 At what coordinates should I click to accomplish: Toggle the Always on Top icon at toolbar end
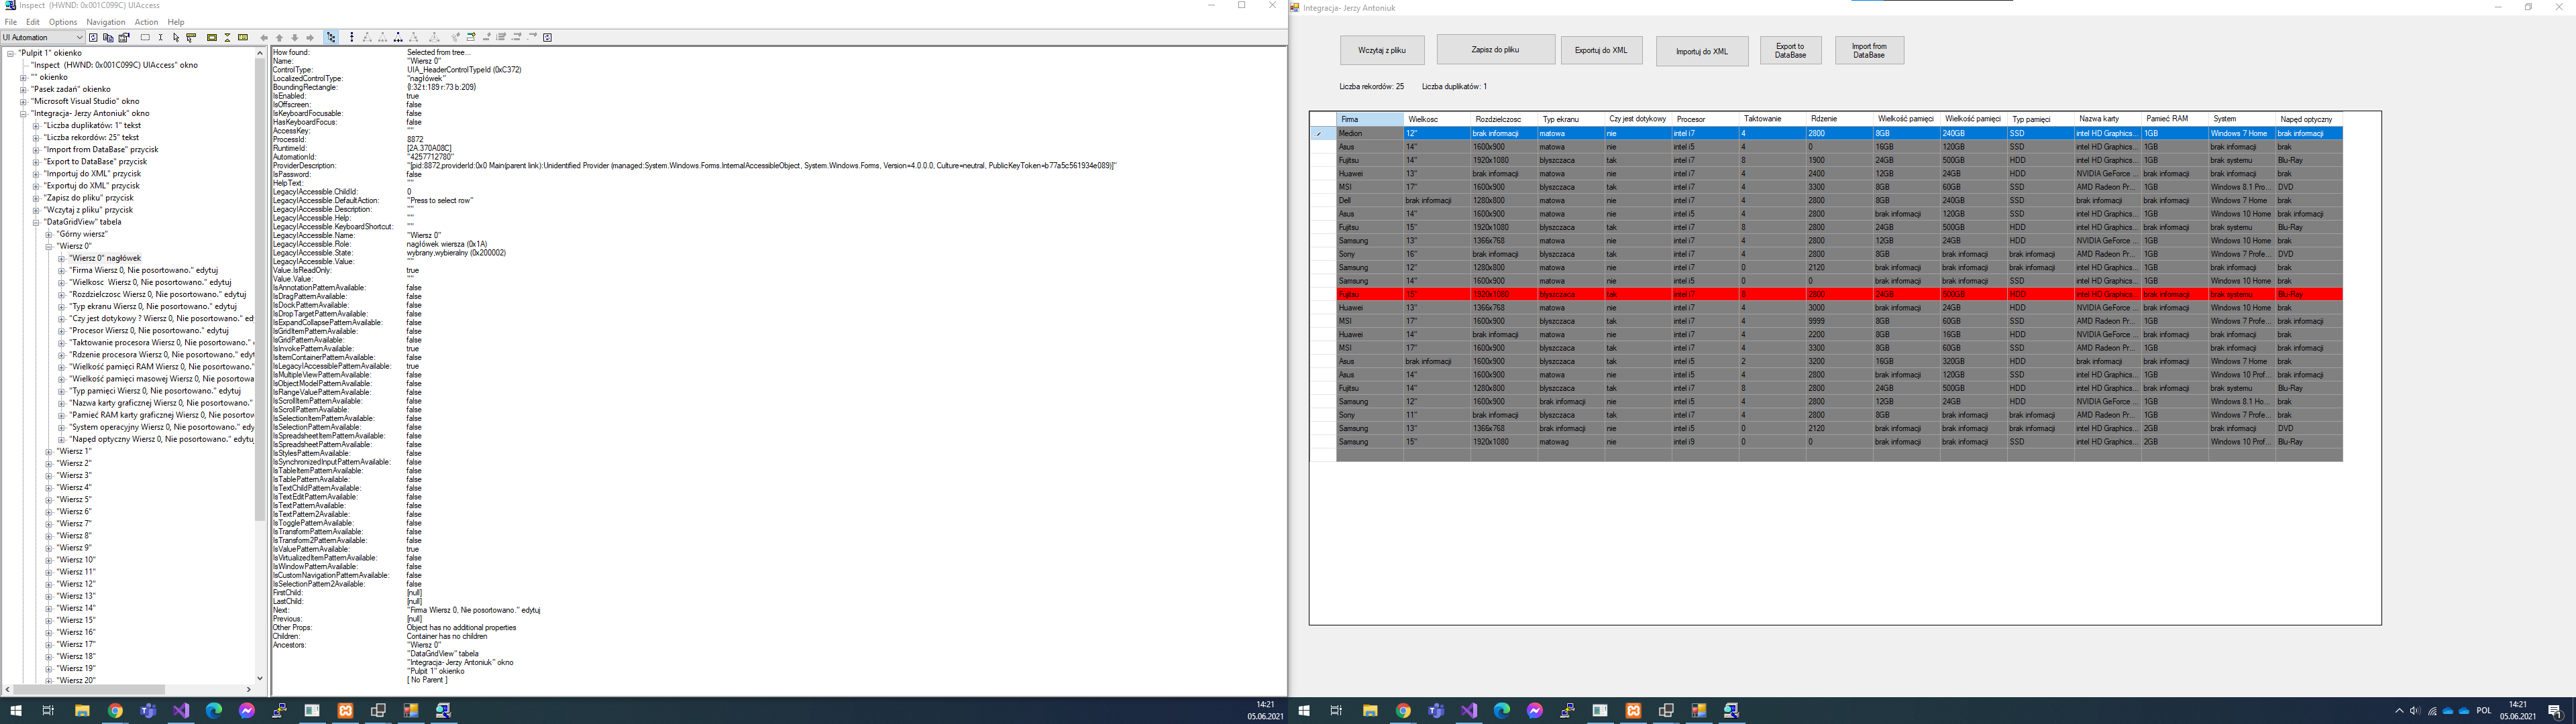tap(547, 38)
